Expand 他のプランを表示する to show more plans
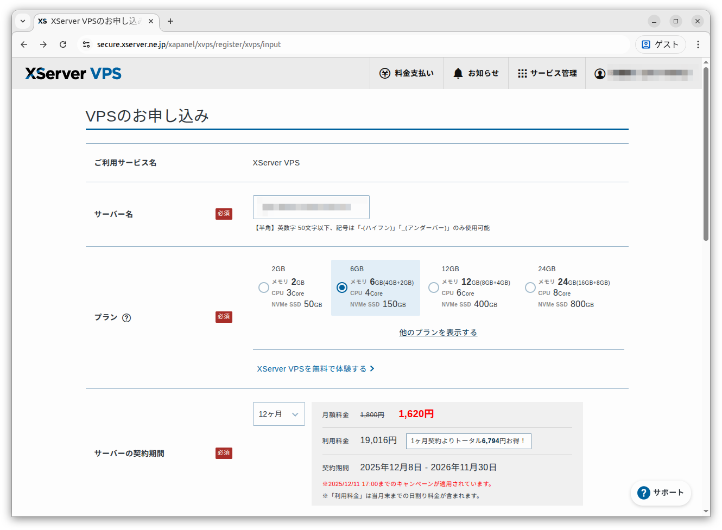722x530 pixels. point(438,331)
